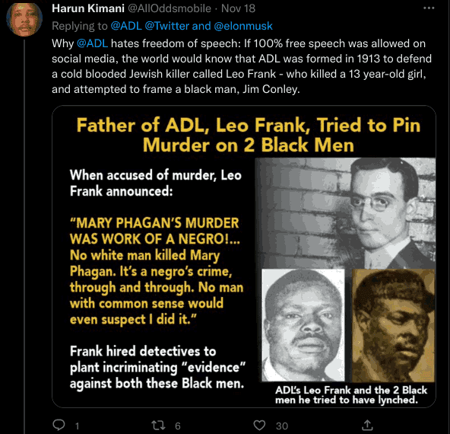The height and width of the screenshot is (434, 450).
Task: Click the @ADL mention in the tweet body
Action: pyautogui.click(x=93, y=43)
